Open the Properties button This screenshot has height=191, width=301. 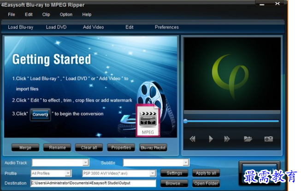[x=121, y=148]
